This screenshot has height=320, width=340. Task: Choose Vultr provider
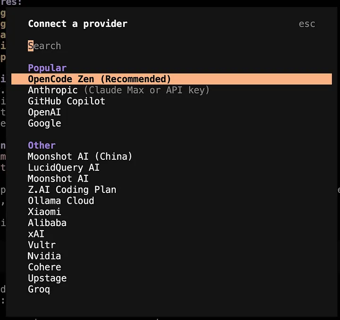42,245
